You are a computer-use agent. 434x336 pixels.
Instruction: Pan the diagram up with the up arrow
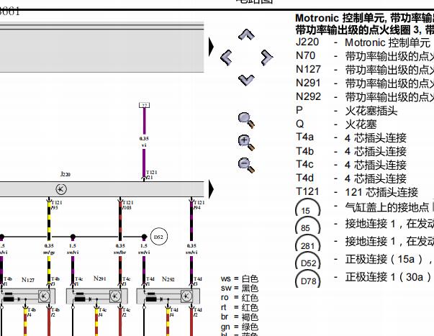click(246, 35)
